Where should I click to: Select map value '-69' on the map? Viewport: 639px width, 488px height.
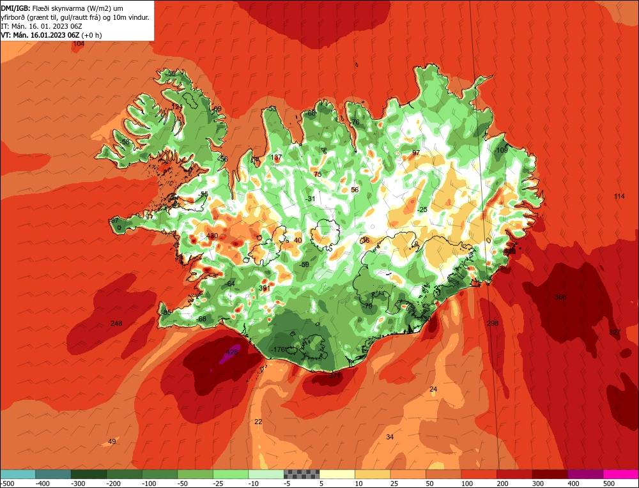tap(217, 109)
